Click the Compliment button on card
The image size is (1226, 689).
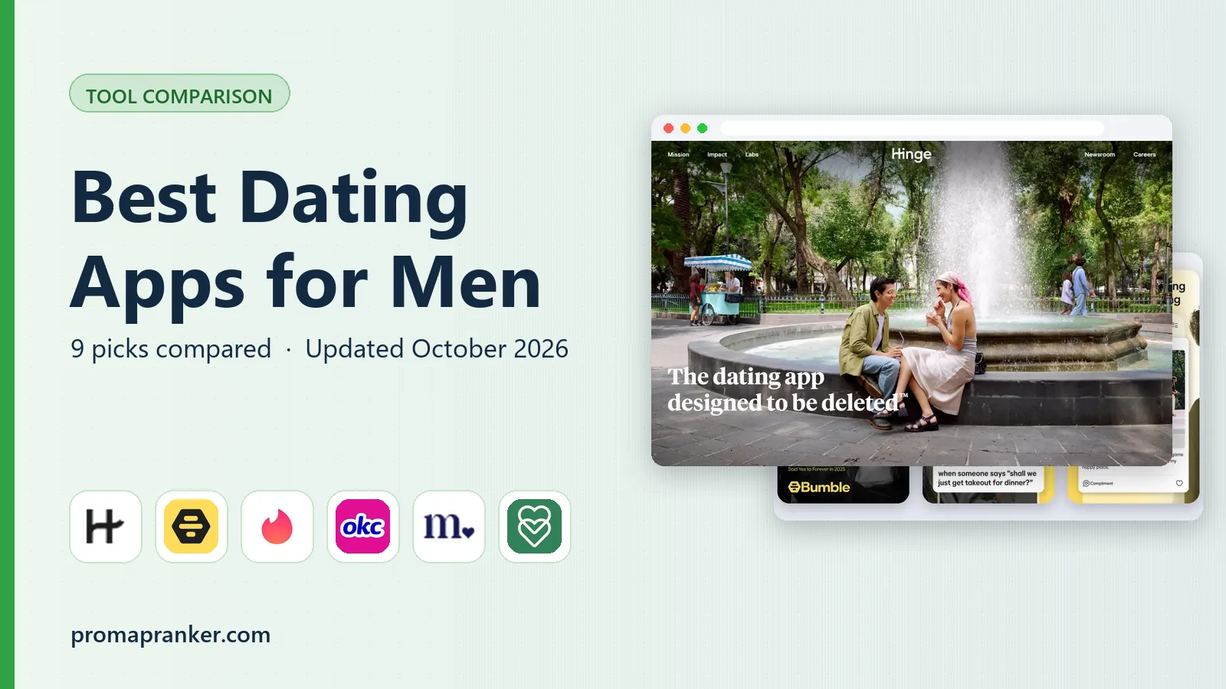(1097, 483)
